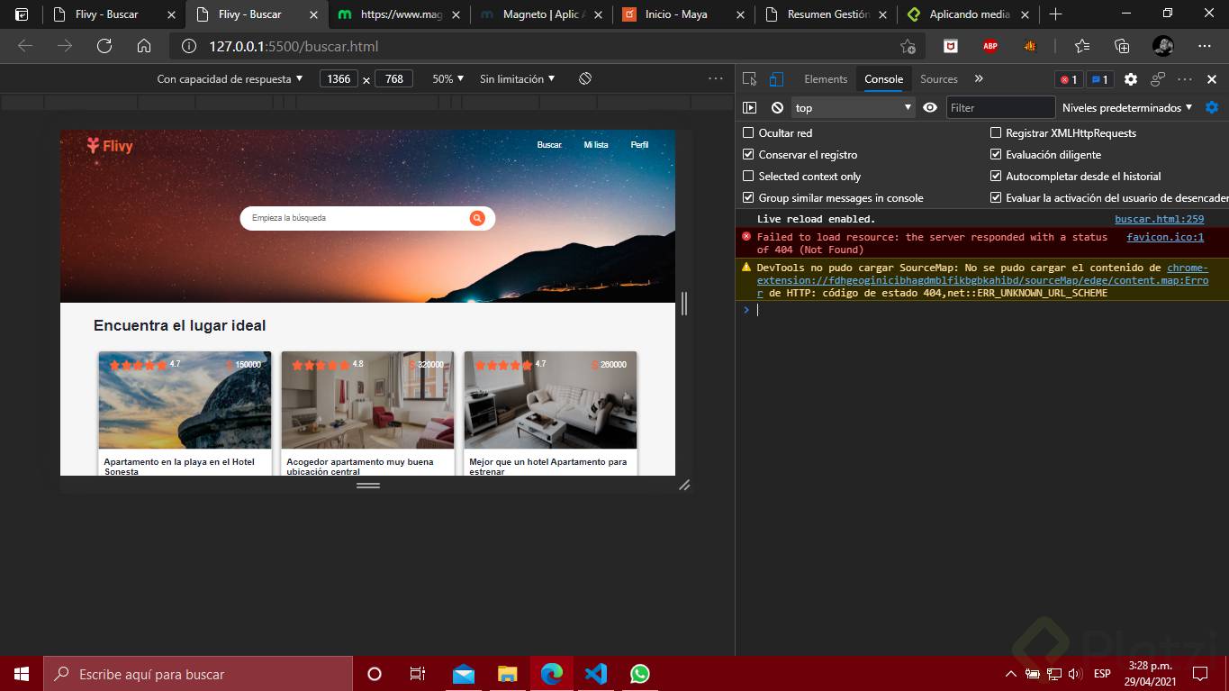The width and height of the screenshot is (1229, 691).
Task: Open the new tab plus button
Action: point(1055,14)
